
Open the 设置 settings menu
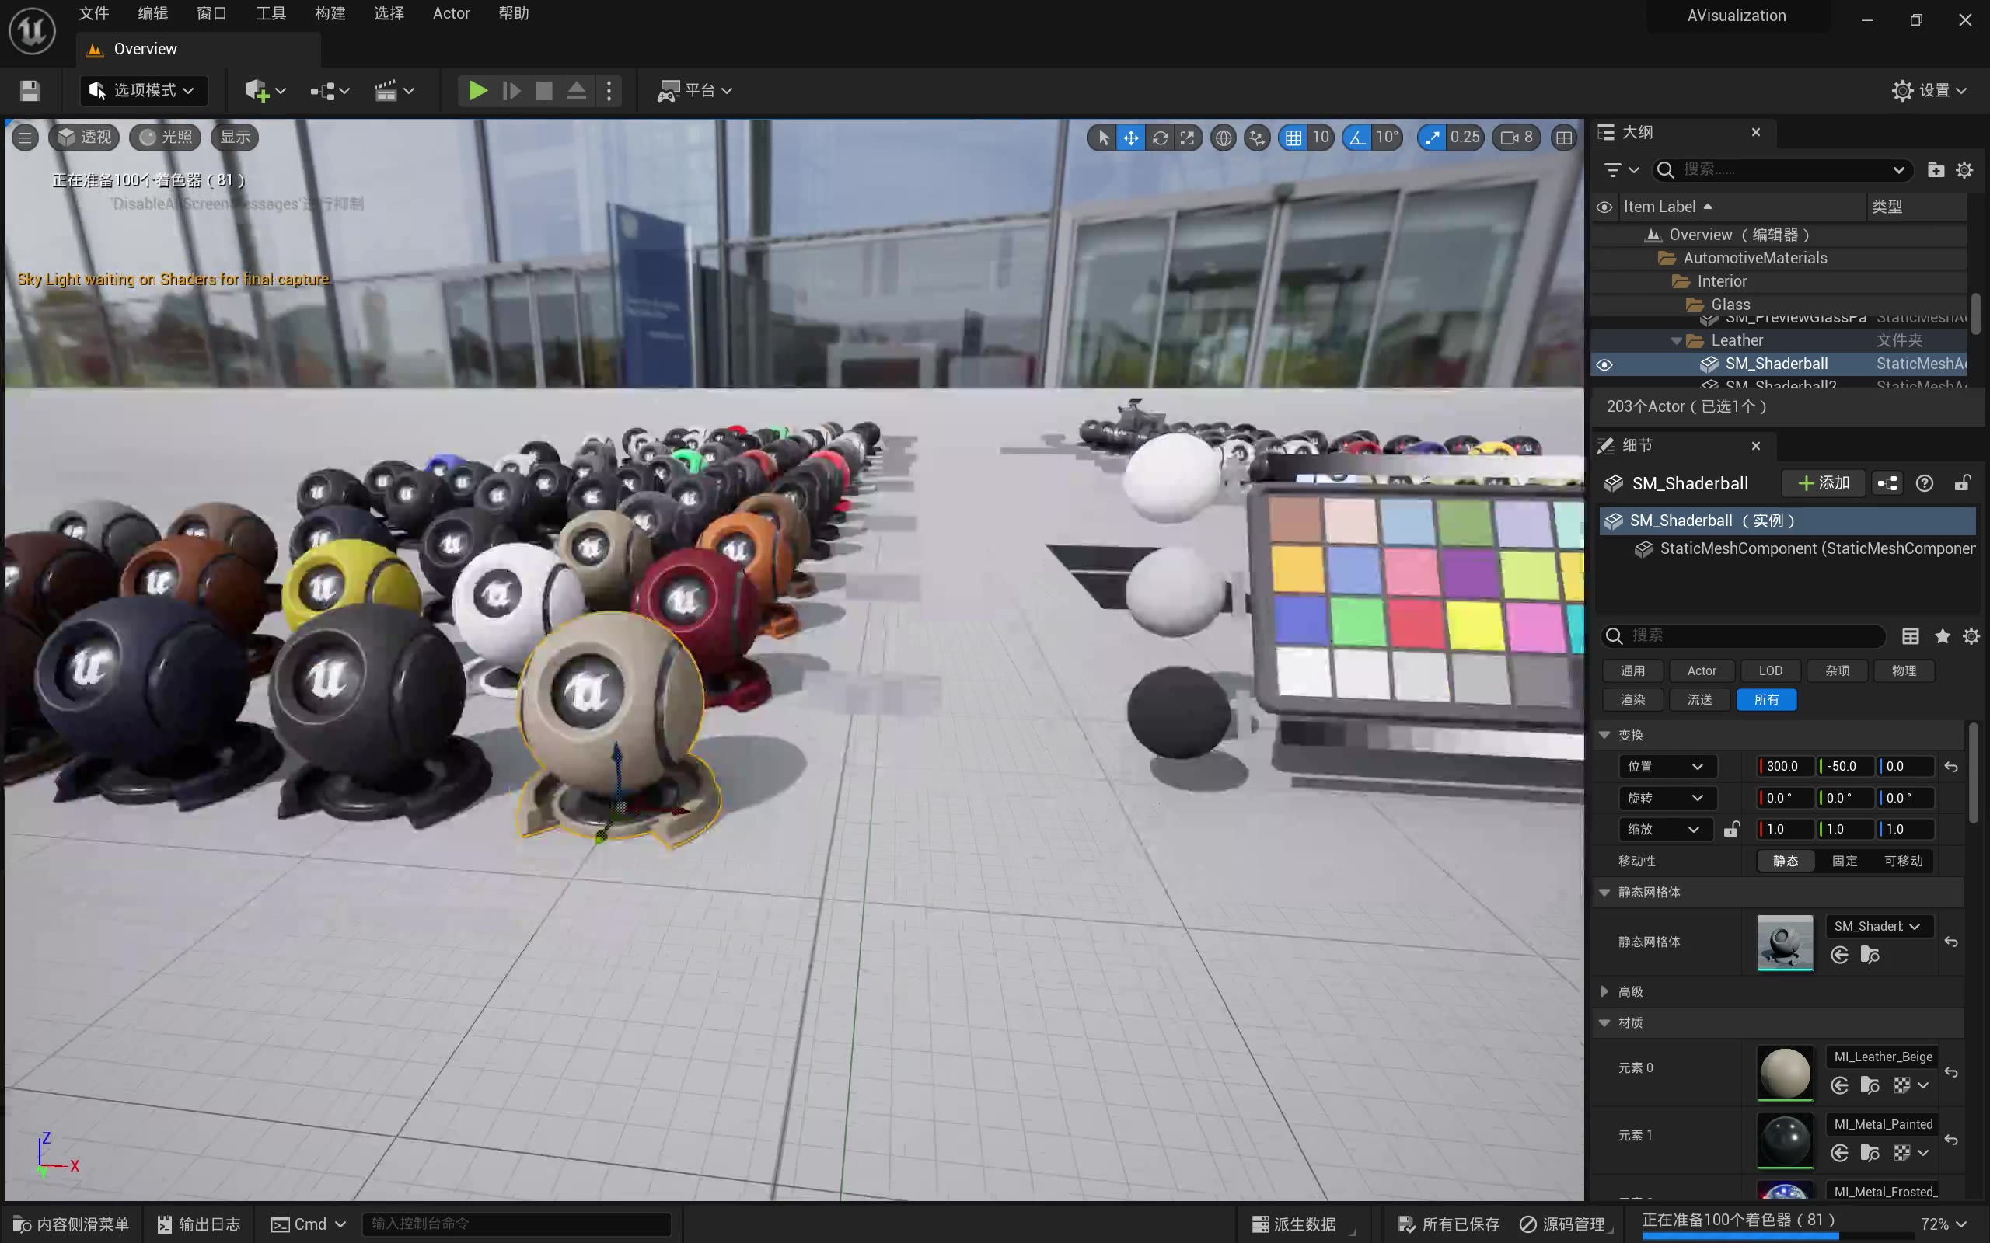(x=1929, y=90)
